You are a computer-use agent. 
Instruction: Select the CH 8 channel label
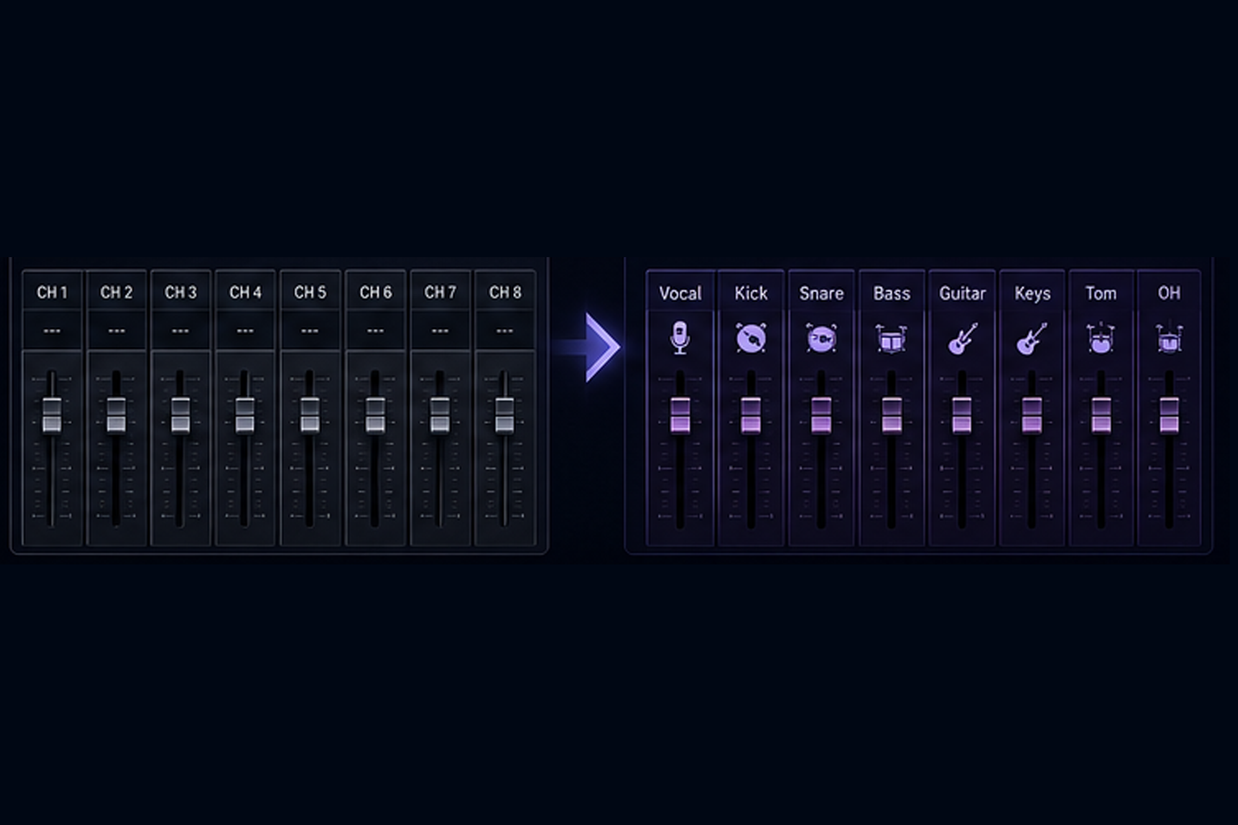(x=505, y=292)
